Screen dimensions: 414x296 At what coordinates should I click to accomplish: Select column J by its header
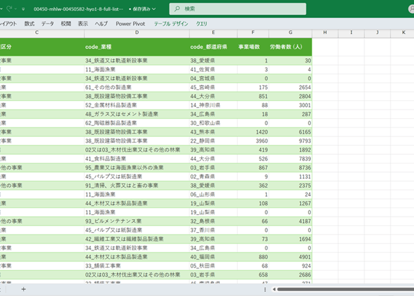click(x=377, y=32)
